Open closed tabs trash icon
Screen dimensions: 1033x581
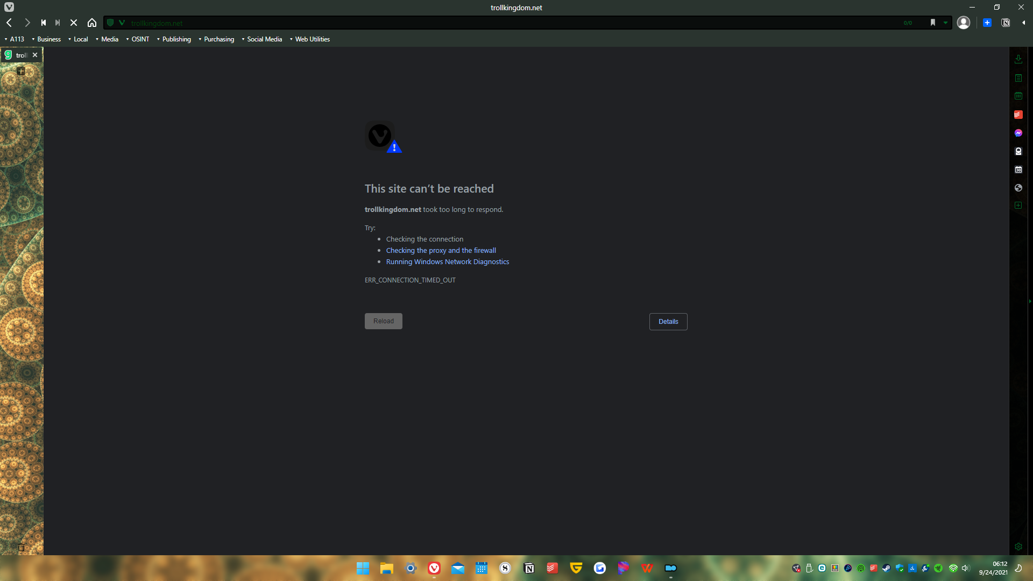click(x=21, y=548)
